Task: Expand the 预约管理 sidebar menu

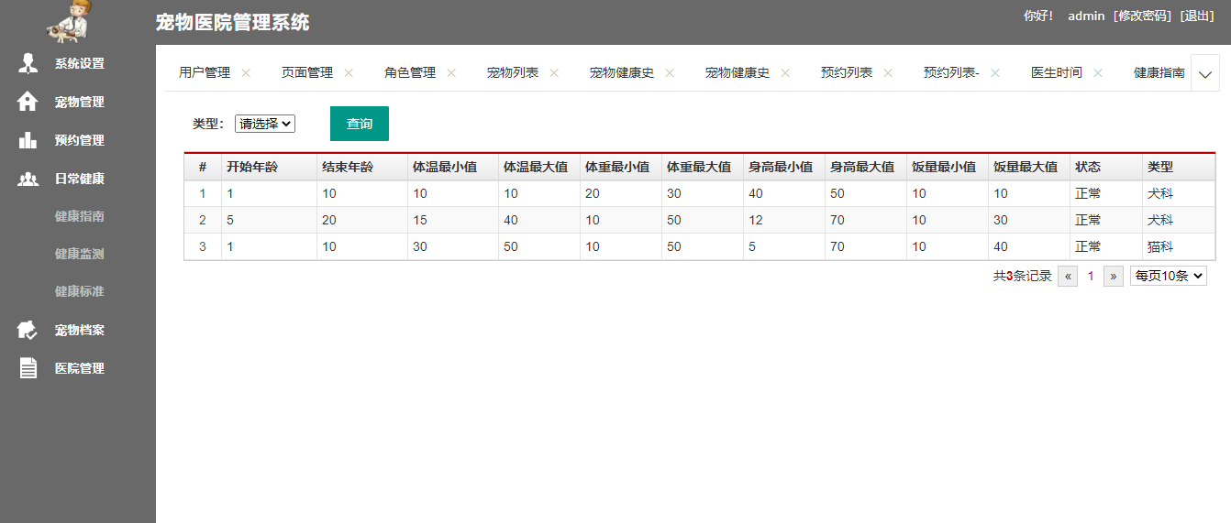Action: click(x=79, y=140)
